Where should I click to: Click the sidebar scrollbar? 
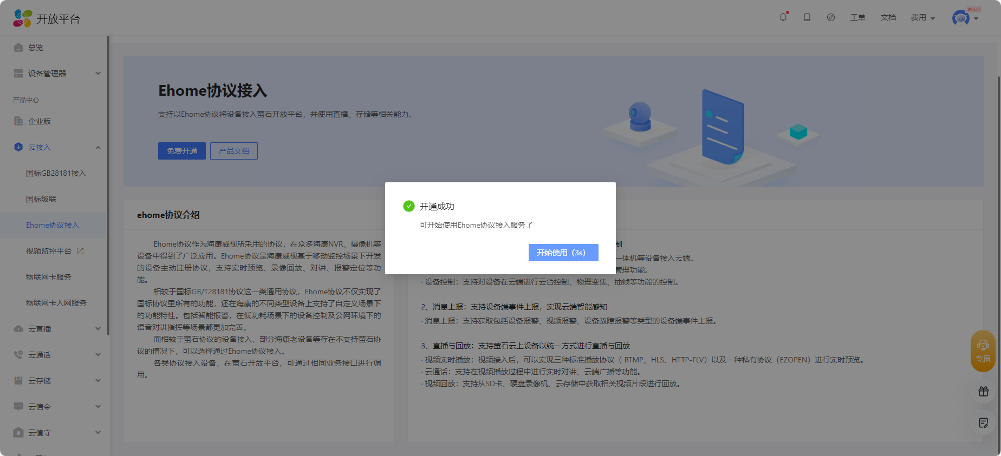[x=108, y=186]
